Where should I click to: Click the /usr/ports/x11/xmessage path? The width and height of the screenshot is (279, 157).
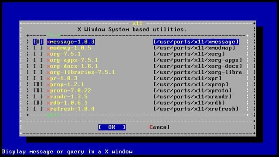[196, 42]
